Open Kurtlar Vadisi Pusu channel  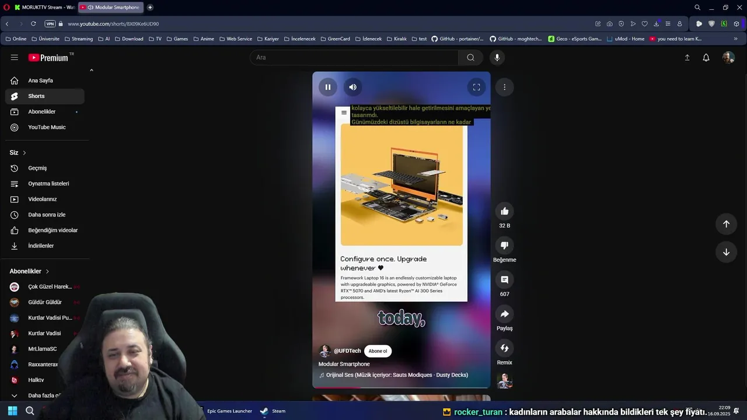(x=45, y=318)
